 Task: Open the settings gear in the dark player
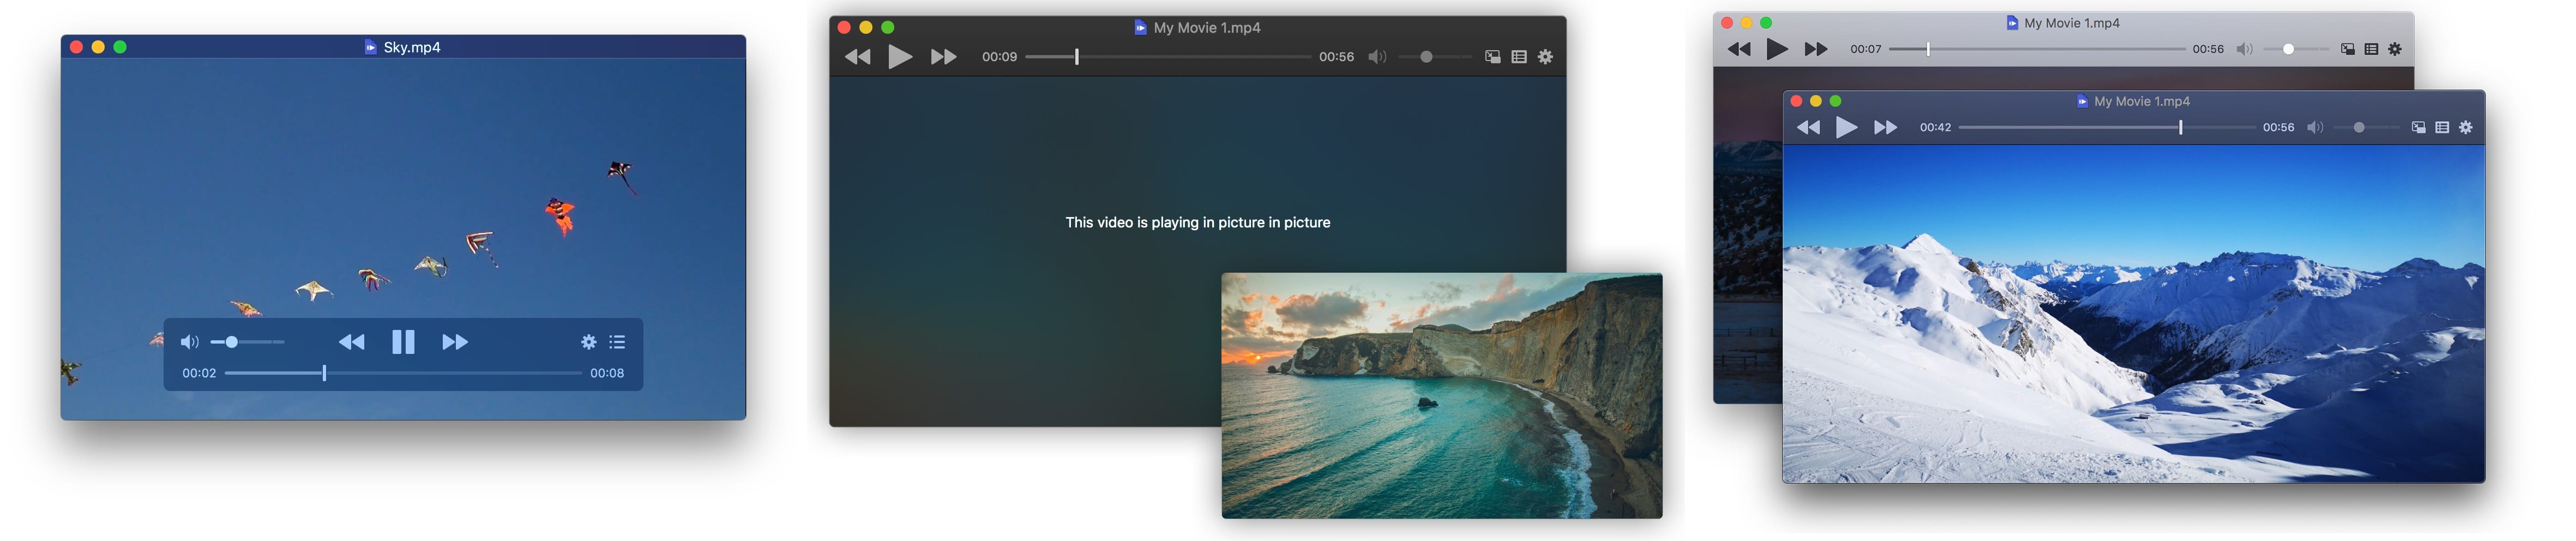pyautogui.click(x=1546, y=57)
